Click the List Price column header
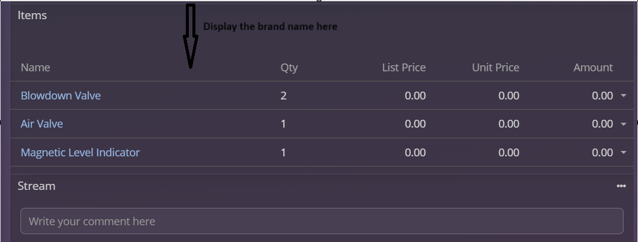 (x=403, y=68)
